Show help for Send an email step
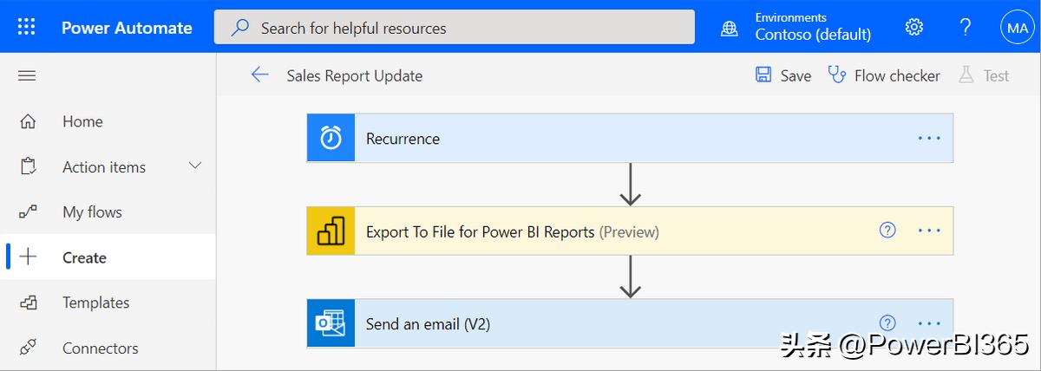This screenshot has height=371, width=1041. pos(887,323)
